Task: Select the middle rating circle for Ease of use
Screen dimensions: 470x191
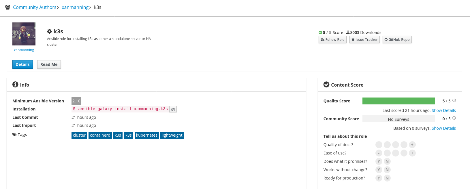Action: (x=396, y=153)
